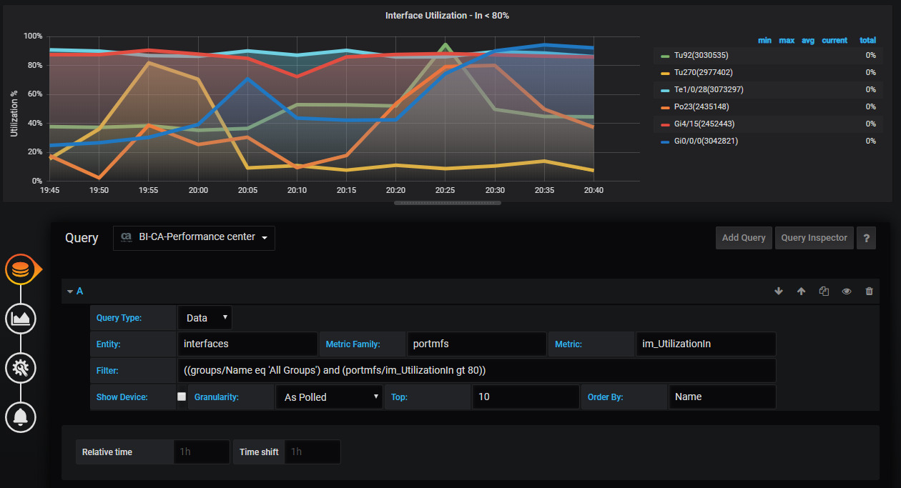
Task: Open the Granularity As Polled dropdown
Action: point(329,396)
